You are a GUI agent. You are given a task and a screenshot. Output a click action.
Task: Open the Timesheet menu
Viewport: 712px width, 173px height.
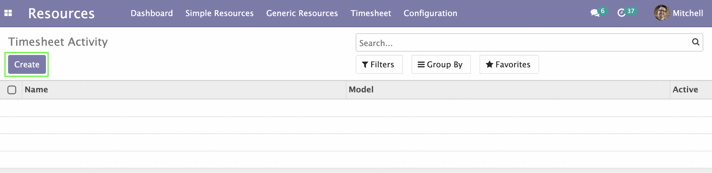click(371, 13)
